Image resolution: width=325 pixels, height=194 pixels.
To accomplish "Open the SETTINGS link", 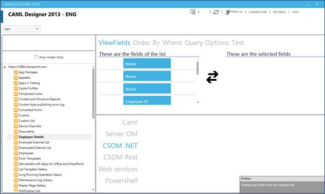I will point(279,12).
